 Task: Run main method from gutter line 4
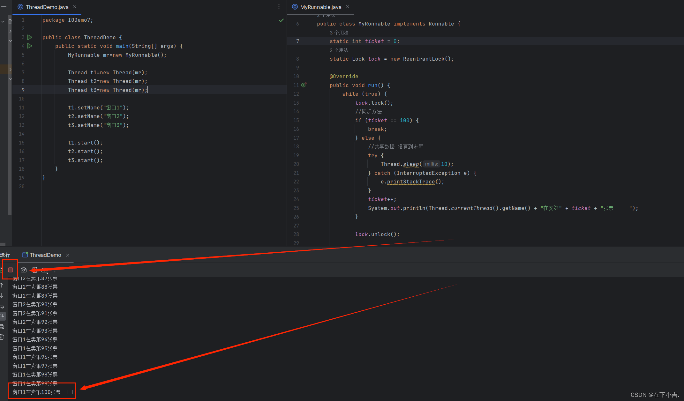click(30, 46)
